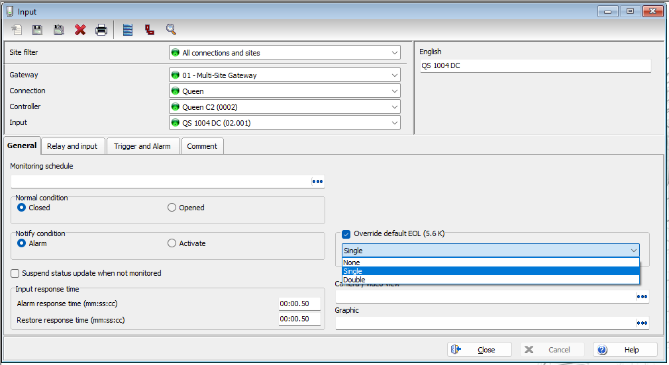Select the Alarm notify condition
This screenshot has height=365, width=669.
(21, 243)
